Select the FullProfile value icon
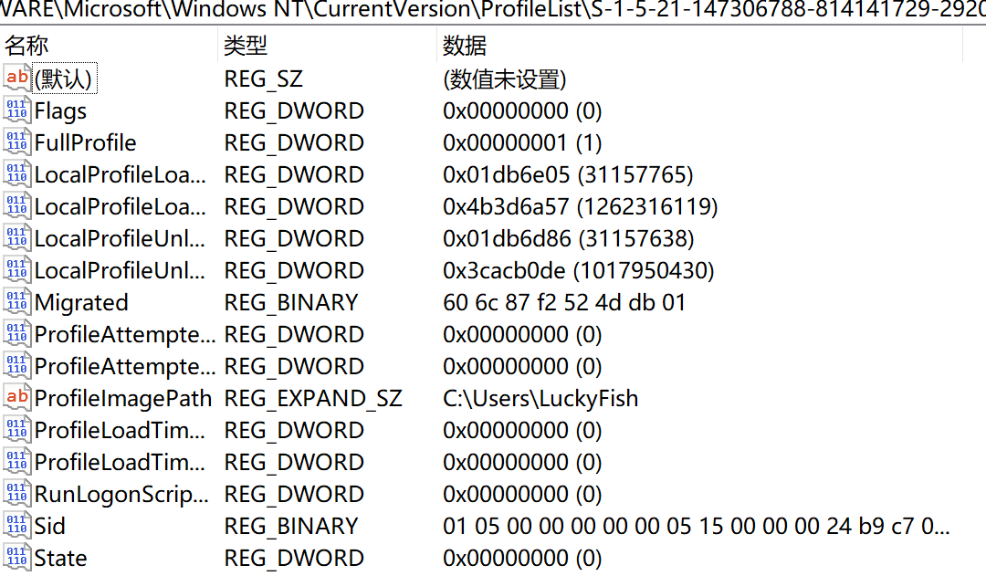986x576 pixels. click(16, 143)
